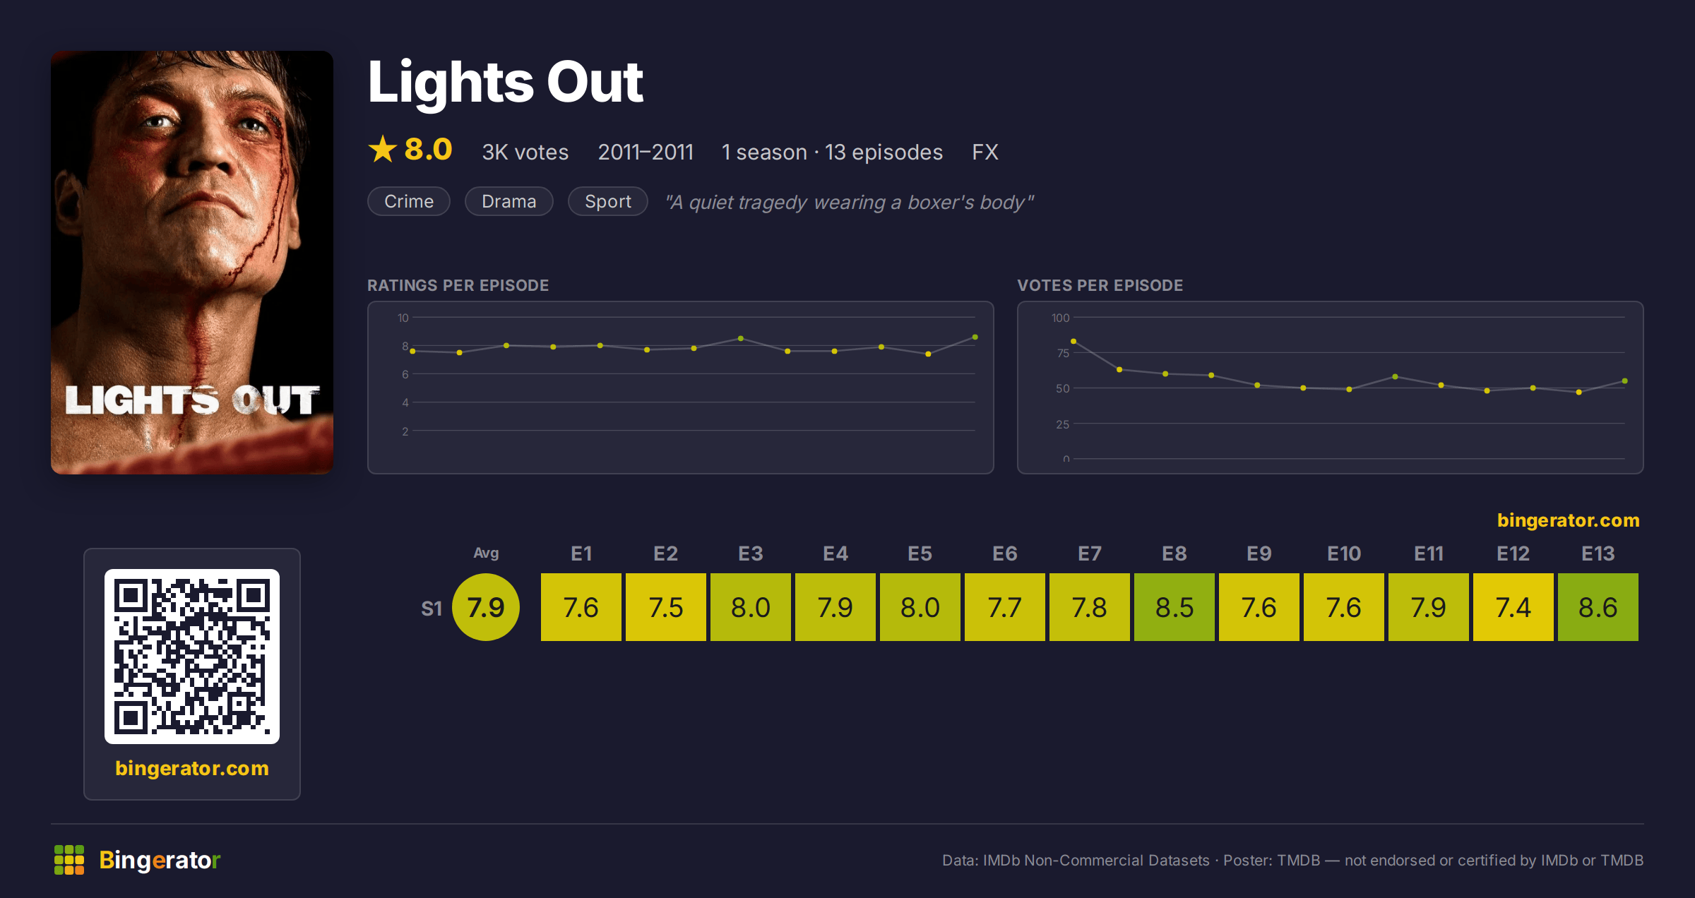
Task: Select the Drama genre tag
Action: (x=509, y=201)
